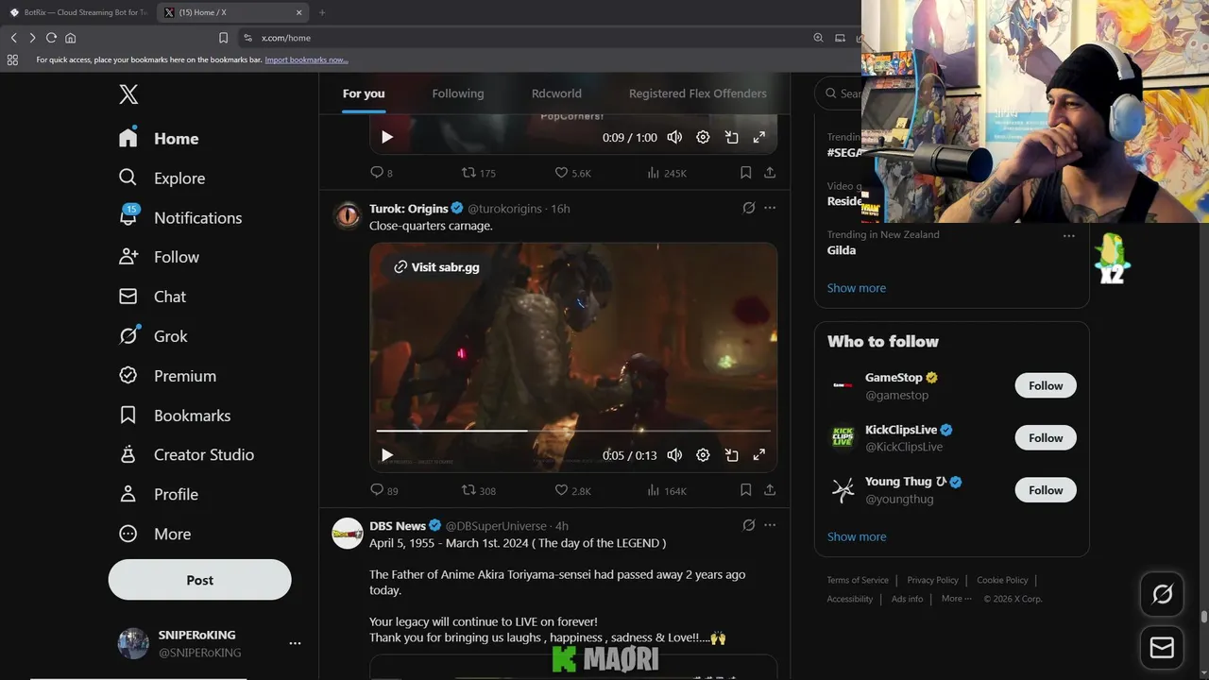Image resolution: width=1209 pixels, height=680 pixels.
Task: Expand footer More links dropdown
Action: tap(957, 599)
